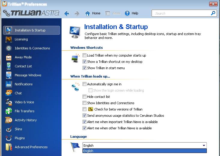Uncheck Alert me when other Trillian News
This screenshot has width=220, height=156.
84,128
